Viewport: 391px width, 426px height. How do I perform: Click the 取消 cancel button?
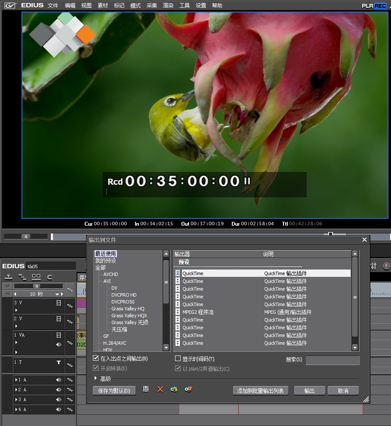(343, 391)
